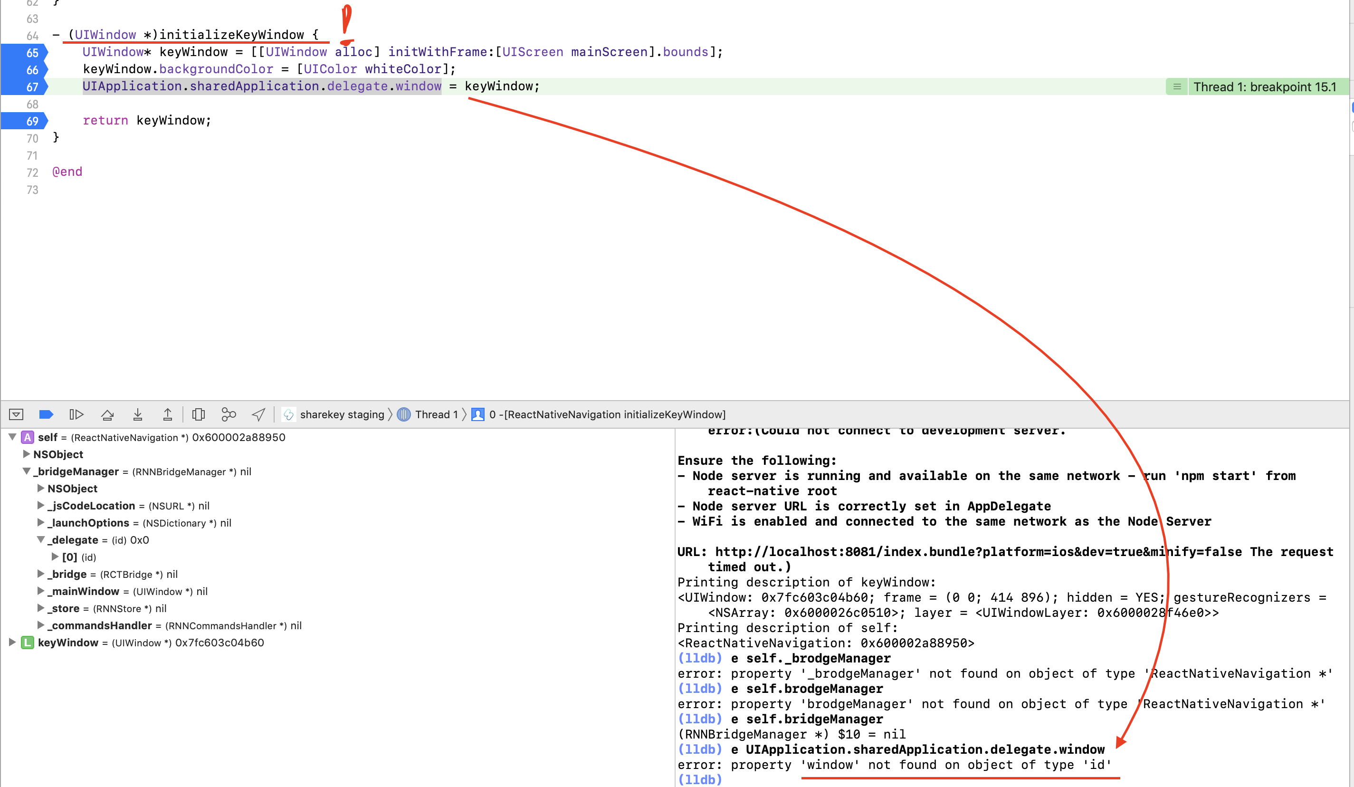Deactivate all breakpoints in debug bar
The width and height of the screenshot is (1354, 787).
(x=46, y=414)
